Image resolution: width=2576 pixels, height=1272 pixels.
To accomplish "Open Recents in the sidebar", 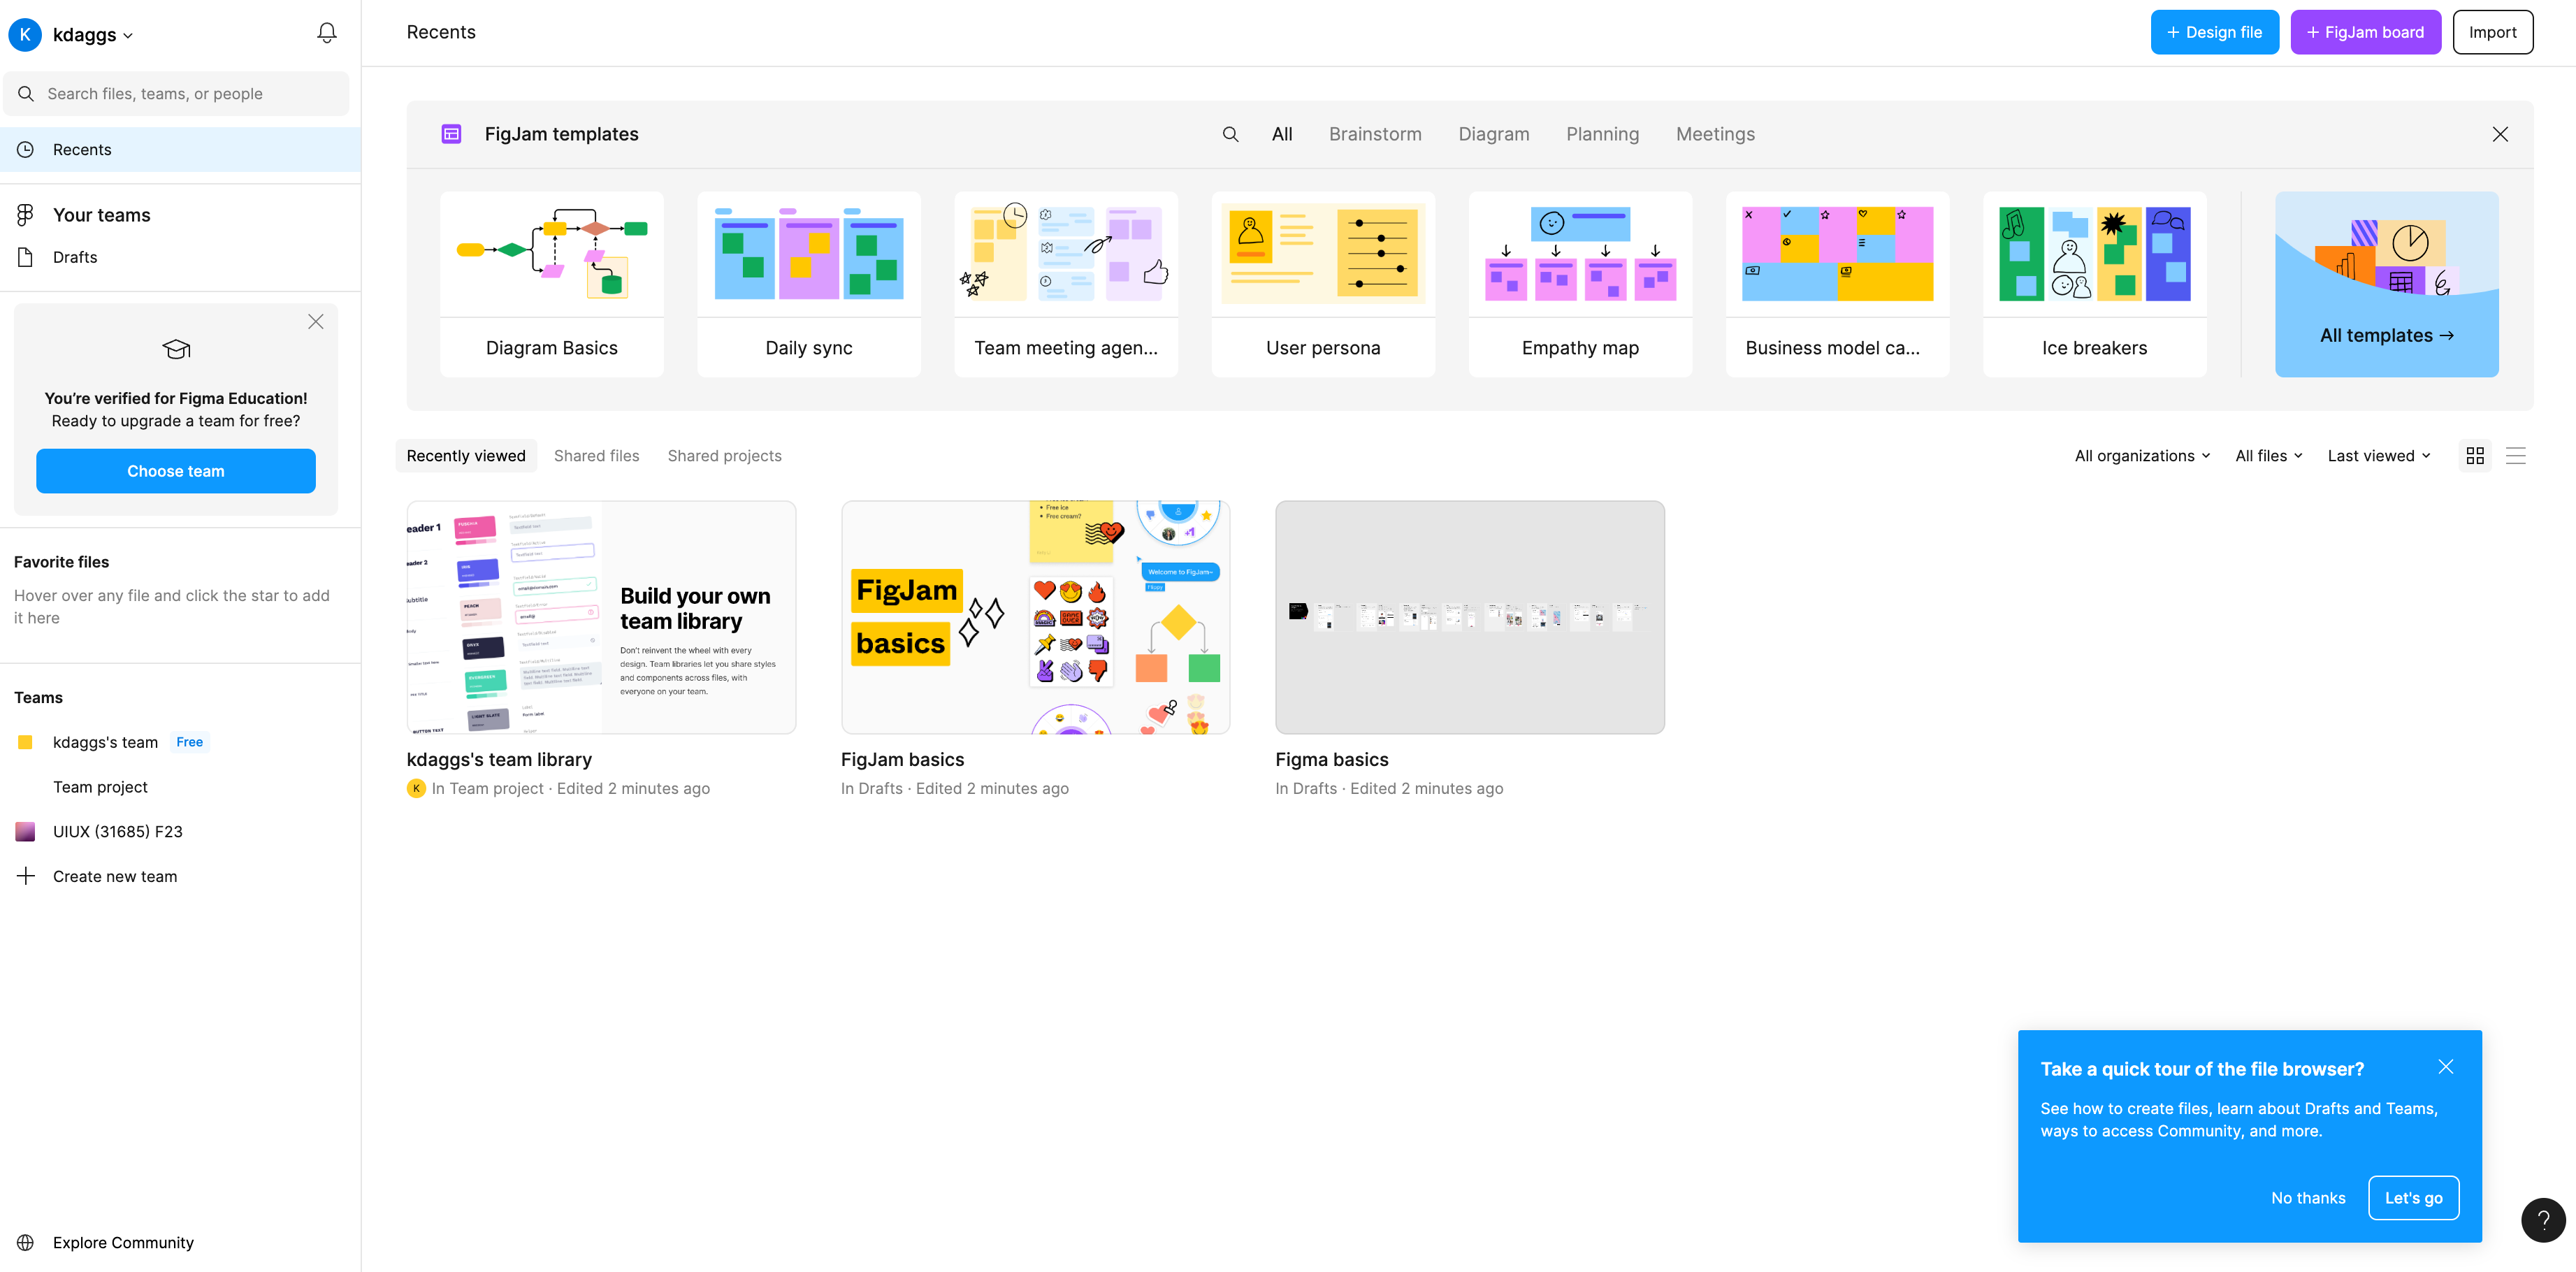I will [x=180, y=149].
